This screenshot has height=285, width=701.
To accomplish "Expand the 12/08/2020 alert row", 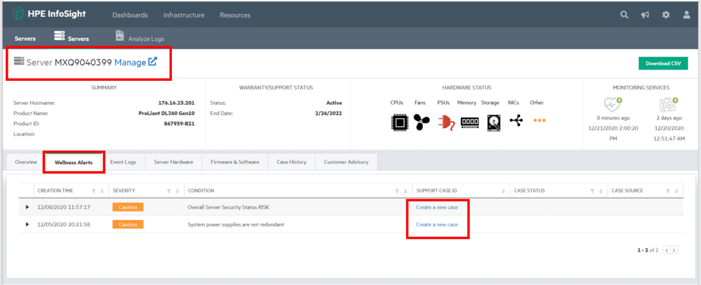I will 28,207.
